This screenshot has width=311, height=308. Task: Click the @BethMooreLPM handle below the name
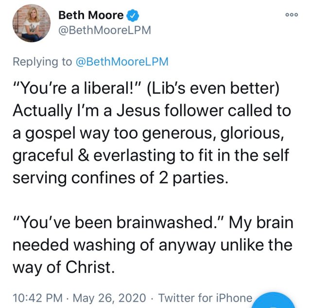(104, 30)
